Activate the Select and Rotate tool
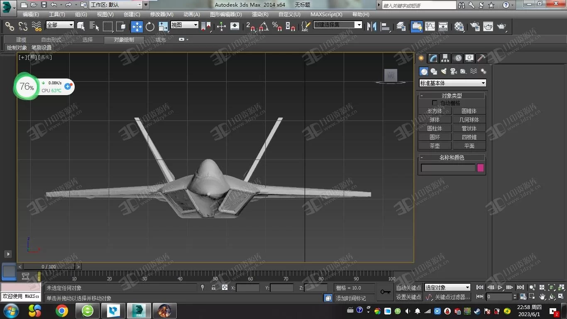567x319 pixels. point(150,27)
